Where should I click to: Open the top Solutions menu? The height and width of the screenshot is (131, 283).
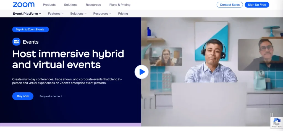70,5
